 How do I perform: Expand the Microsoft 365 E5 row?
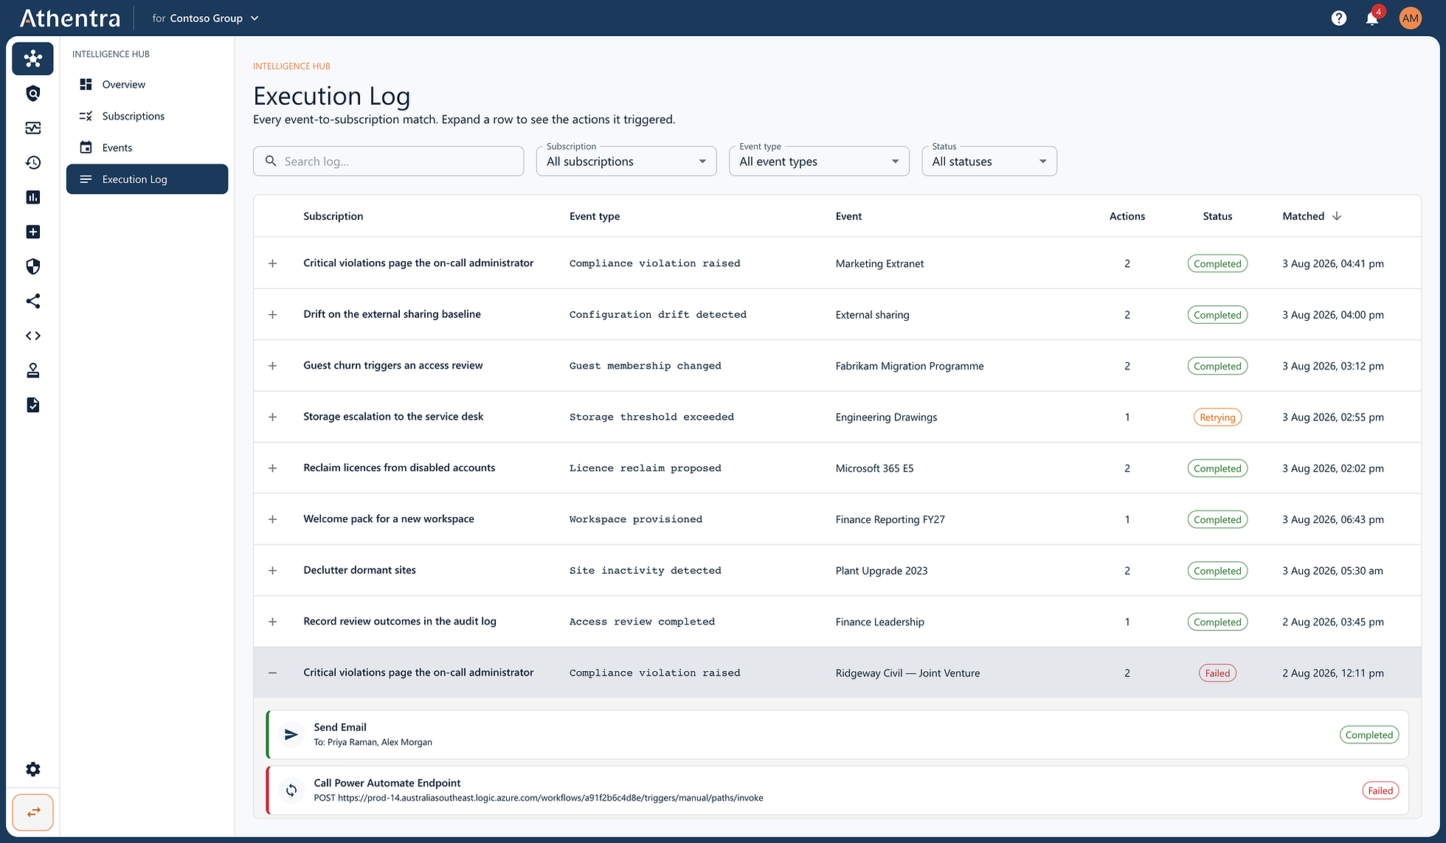click(x=272, y=468)
